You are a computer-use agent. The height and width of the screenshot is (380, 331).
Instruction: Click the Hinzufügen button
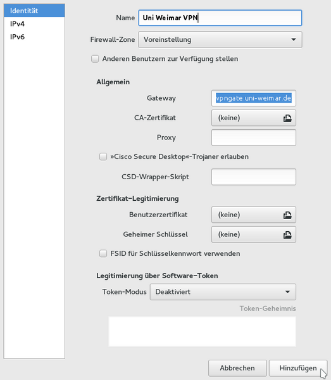pos(298,368)
